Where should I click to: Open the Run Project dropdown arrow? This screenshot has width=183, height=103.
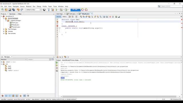59,10
